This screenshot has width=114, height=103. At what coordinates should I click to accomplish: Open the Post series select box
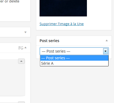74,51
